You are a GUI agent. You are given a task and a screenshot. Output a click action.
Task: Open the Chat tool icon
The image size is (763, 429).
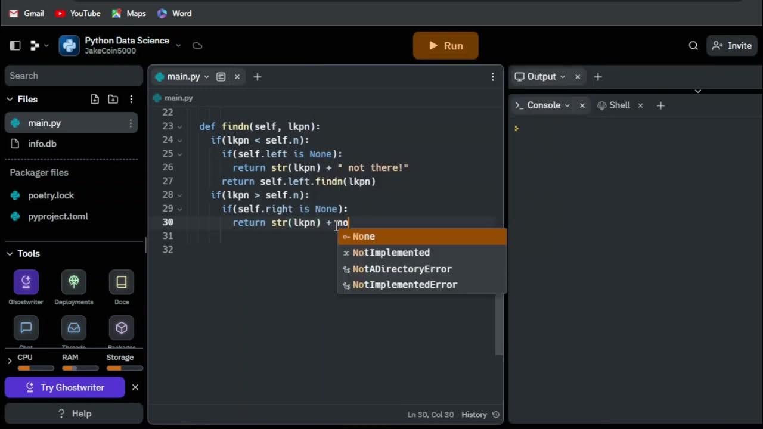coord(26,328)
